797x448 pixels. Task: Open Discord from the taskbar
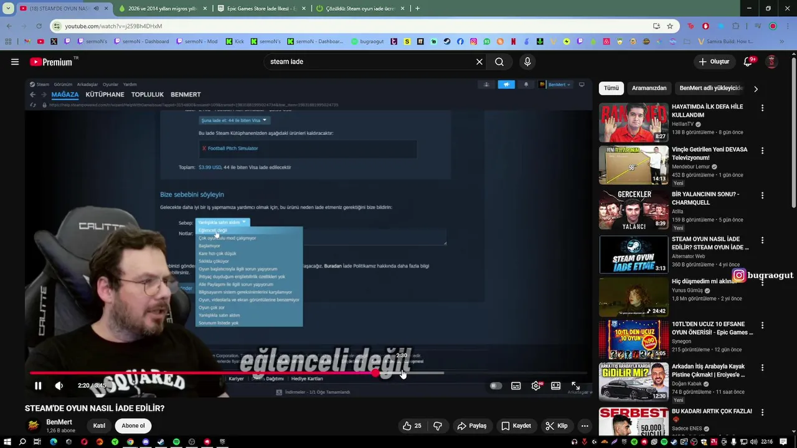click(145, 442)
